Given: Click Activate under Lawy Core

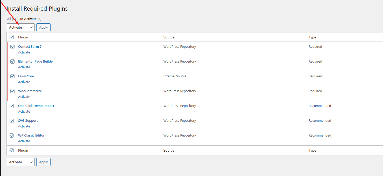Looking at the screenshot, I should coord(24,82).
